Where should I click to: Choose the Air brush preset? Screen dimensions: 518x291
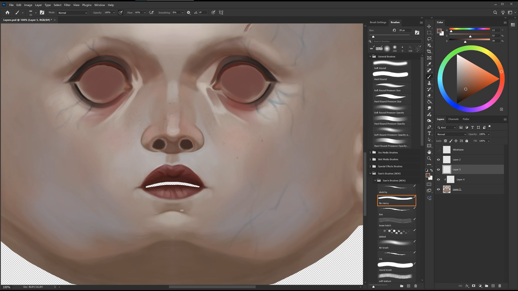coord(397,244)
